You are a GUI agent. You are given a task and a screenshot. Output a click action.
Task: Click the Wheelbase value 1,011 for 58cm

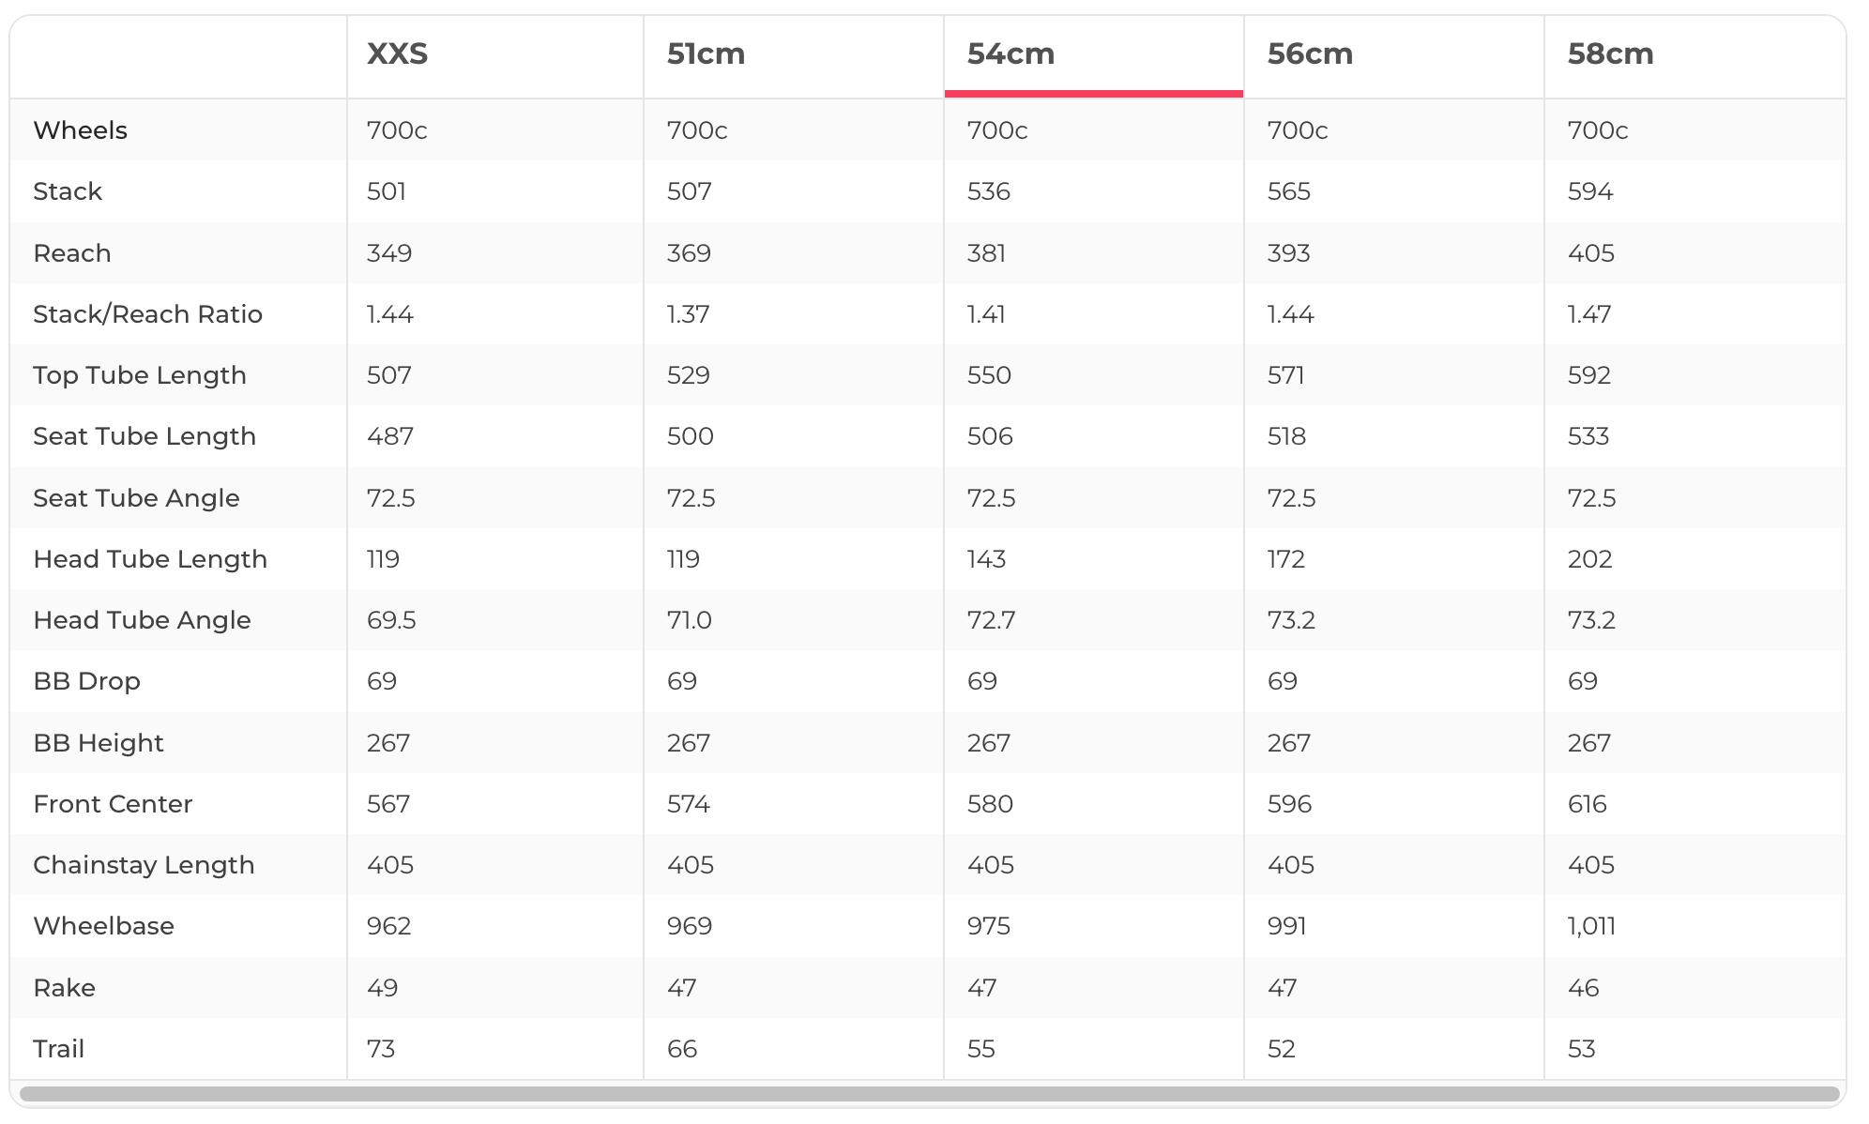click(1591, 926)
